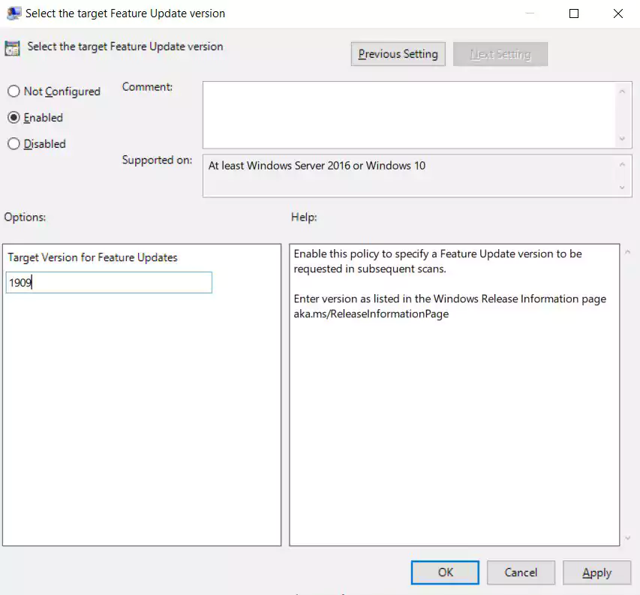Apply the policy setting
640x595 pixels.
596,572
